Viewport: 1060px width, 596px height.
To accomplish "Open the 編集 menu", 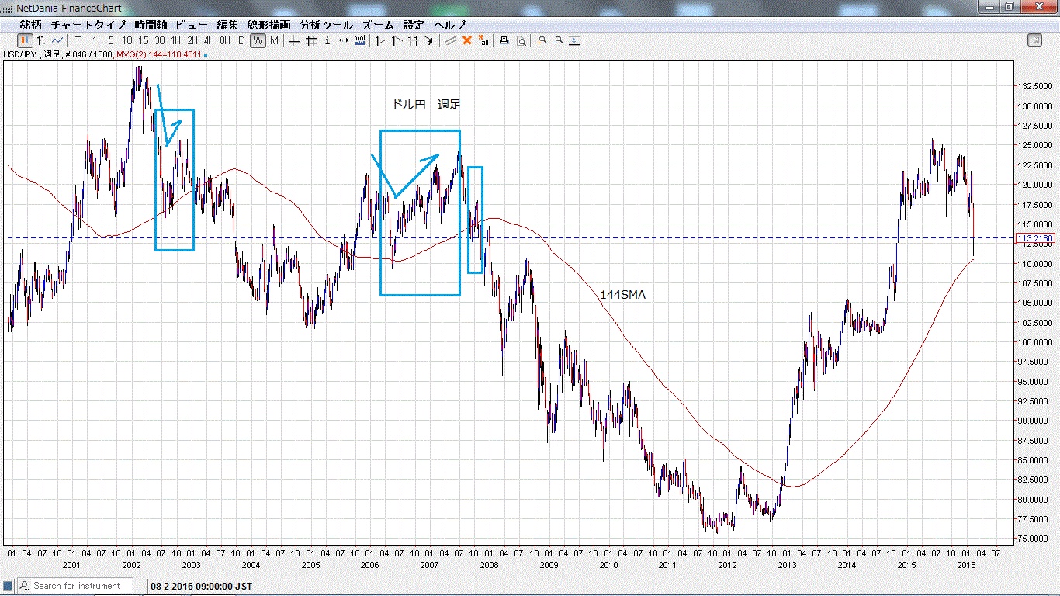I will tap(228, 25).
